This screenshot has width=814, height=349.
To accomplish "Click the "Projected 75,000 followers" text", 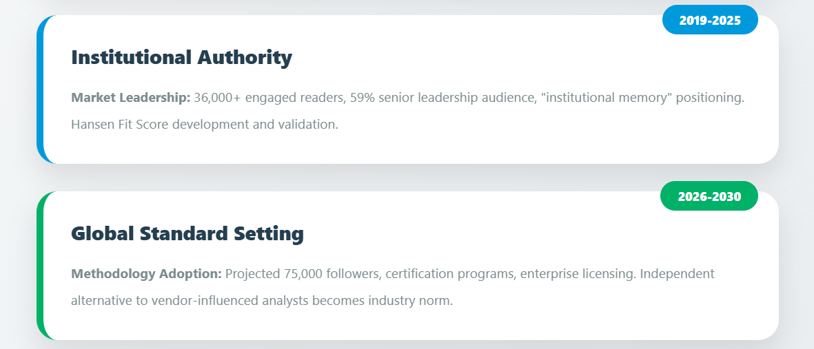I will (x=301, y=274).
